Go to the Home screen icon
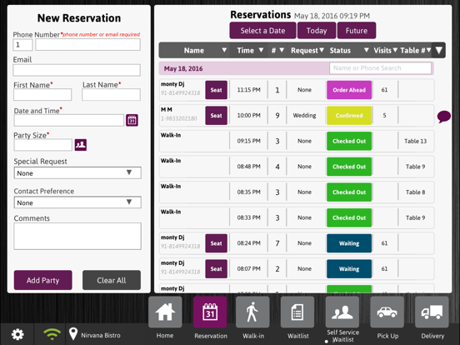 [165, 312]
